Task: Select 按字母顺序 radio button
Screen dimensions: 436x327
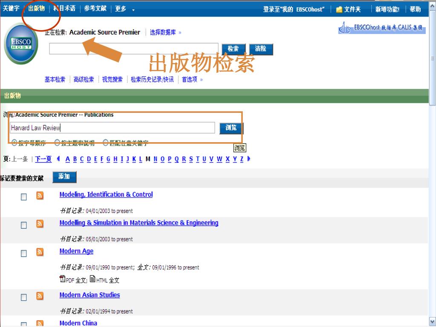Action: (x=14, y=143)
